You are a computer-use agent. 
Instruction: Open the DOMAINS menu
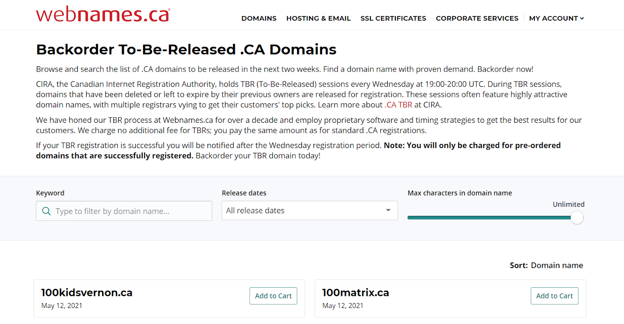(259, 18)
